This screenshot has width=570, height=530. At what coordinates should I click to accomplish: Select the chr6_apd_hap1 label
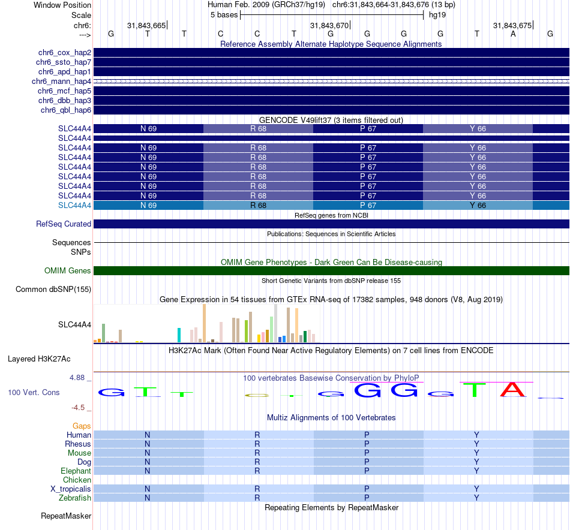click(65, 71)
